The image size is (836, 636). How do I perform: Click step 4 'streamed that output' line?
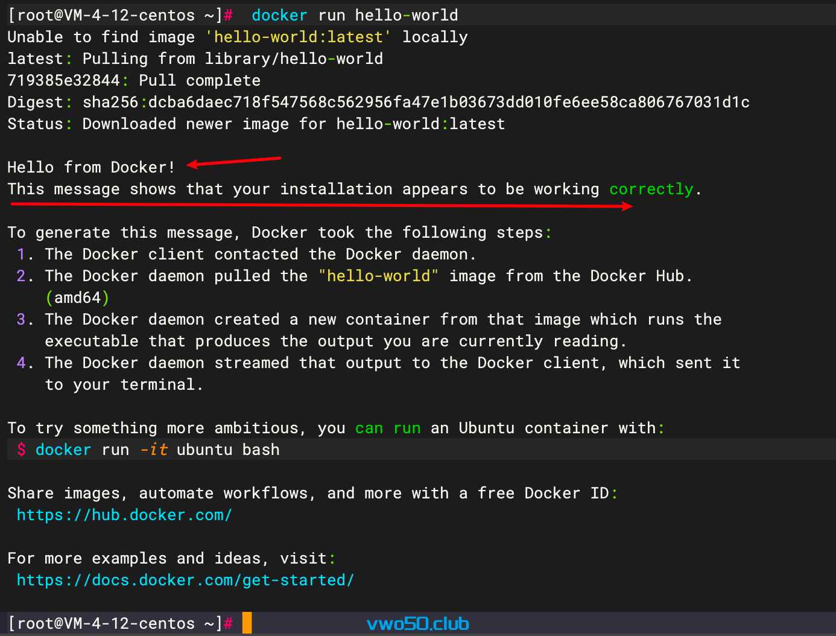point(378,363)
